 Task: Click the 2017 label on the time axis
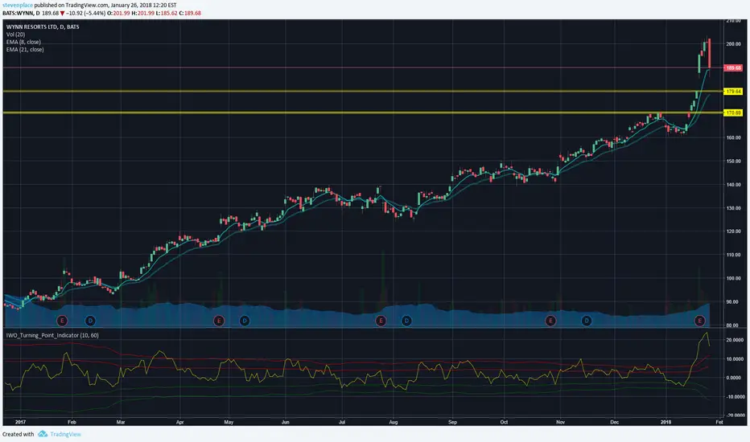20,422
